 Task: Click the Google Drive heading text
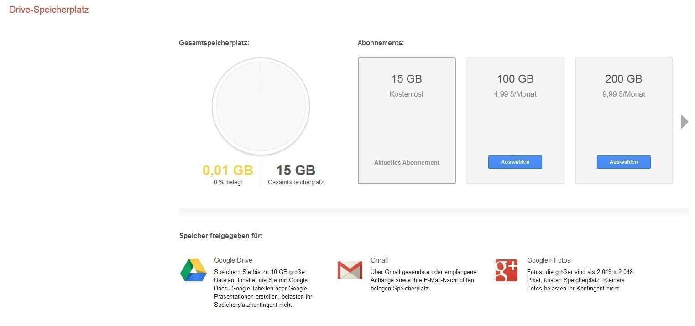click(233, 260)
